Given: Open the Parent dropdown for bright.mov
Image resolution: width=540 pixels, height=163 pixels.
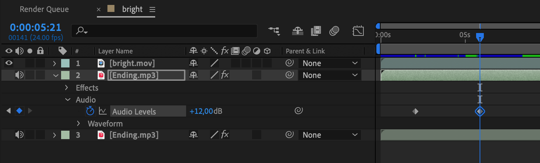Looking at the screenshot, I should coord(329,64).
